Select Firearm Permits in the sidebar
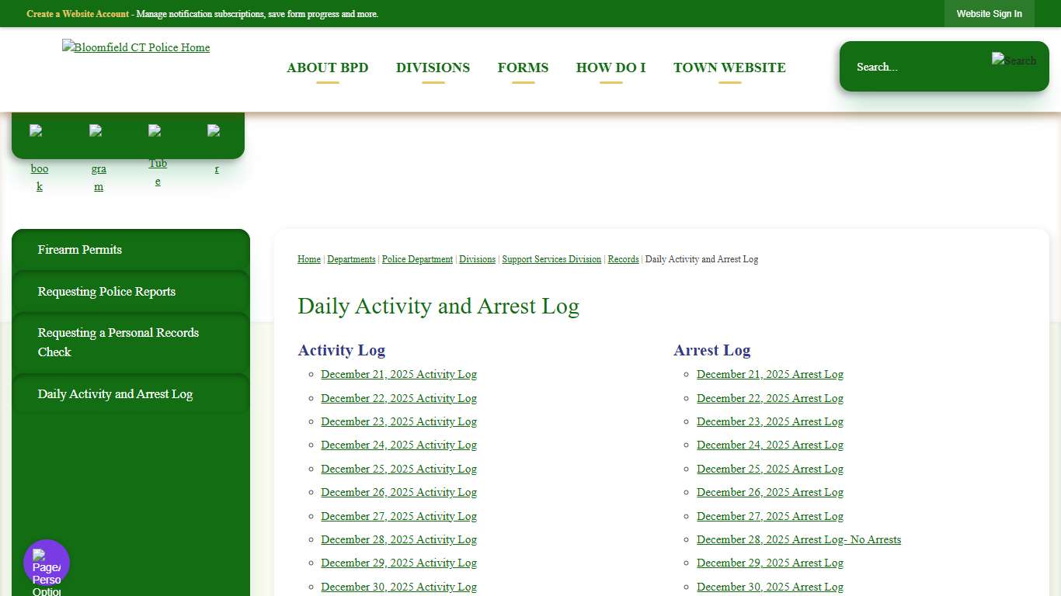The image size is (1061, 596). pos(80,250)
